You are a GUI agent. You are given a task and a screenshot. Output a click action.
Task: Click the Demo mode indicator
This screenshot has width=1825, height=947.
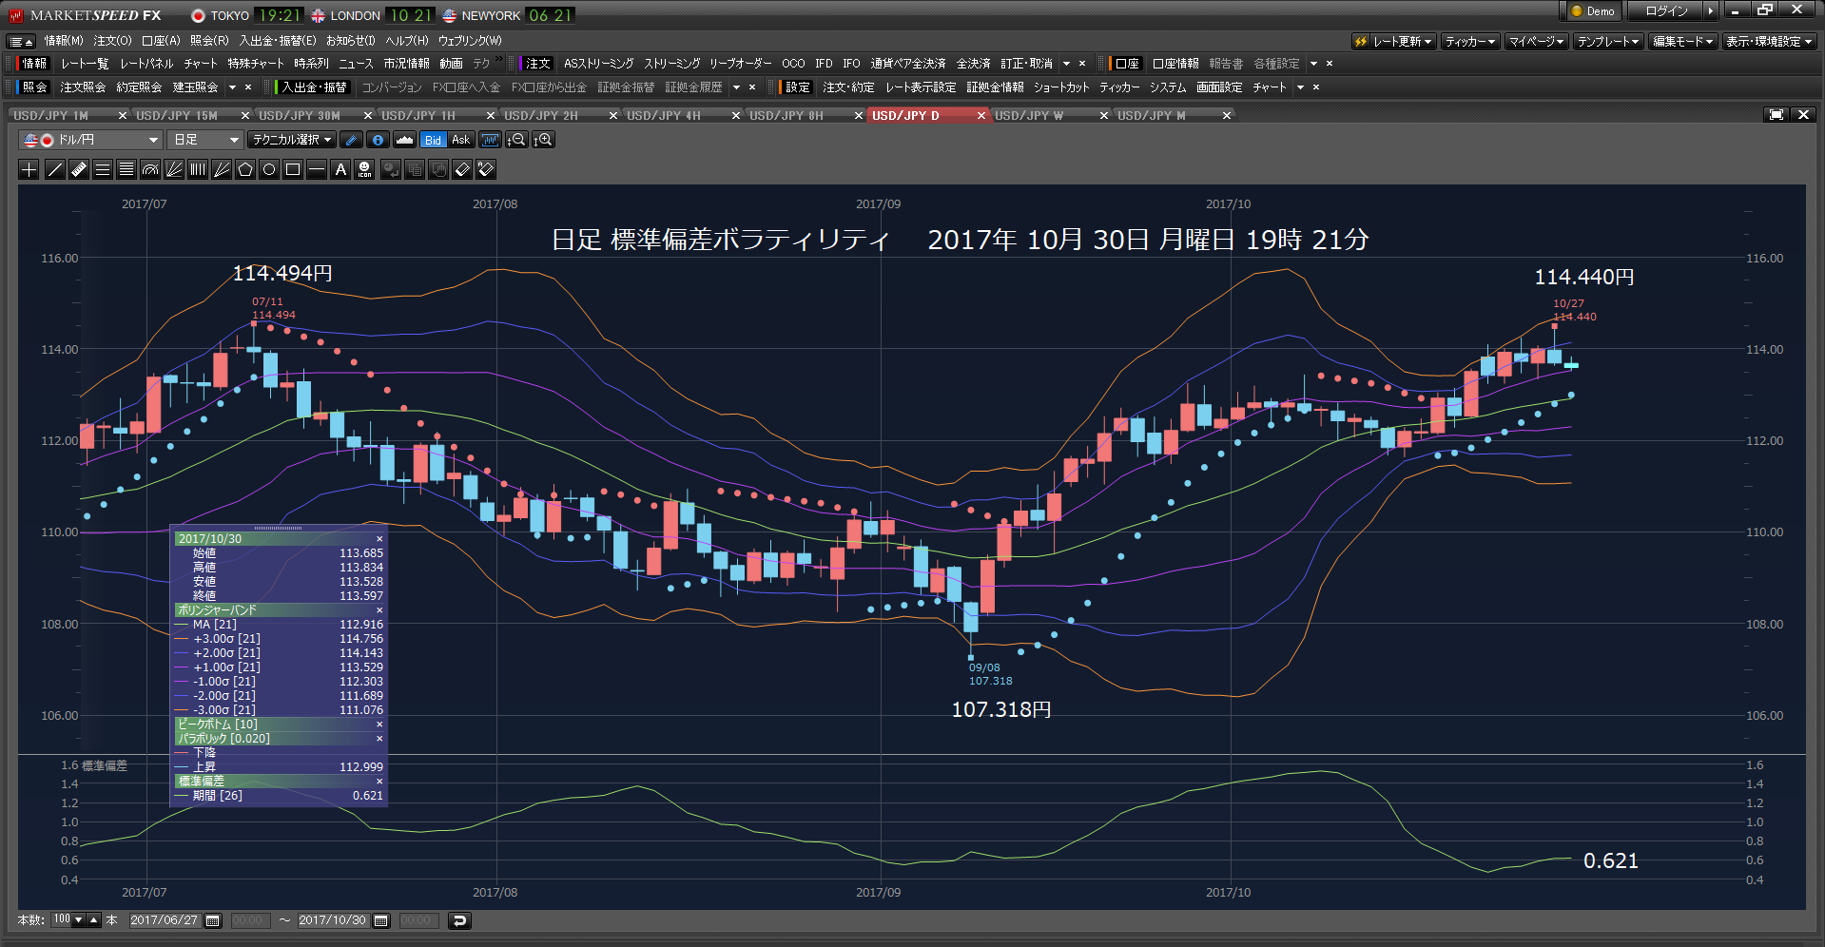click(x=1592, y=11)
